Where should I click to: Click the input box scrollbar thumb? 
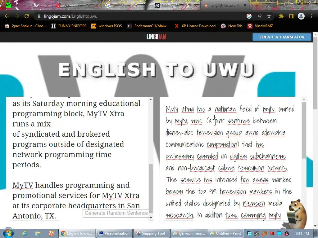151,188
